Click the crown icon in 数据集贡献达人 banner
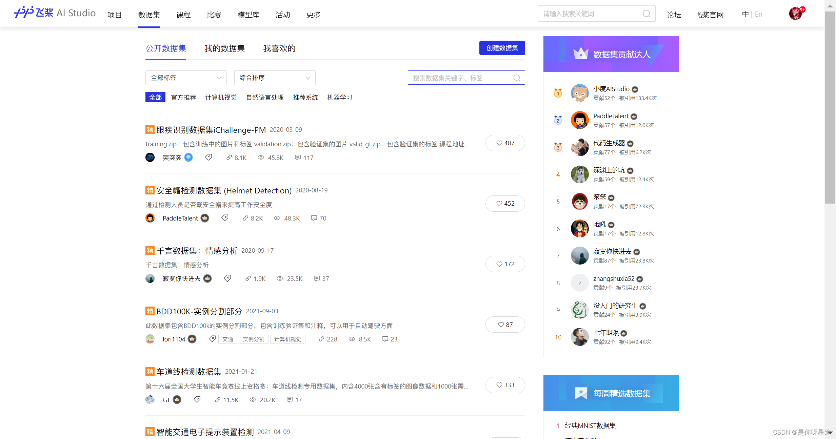This screenshot has width=836, height=439. (x=581, y=54)
